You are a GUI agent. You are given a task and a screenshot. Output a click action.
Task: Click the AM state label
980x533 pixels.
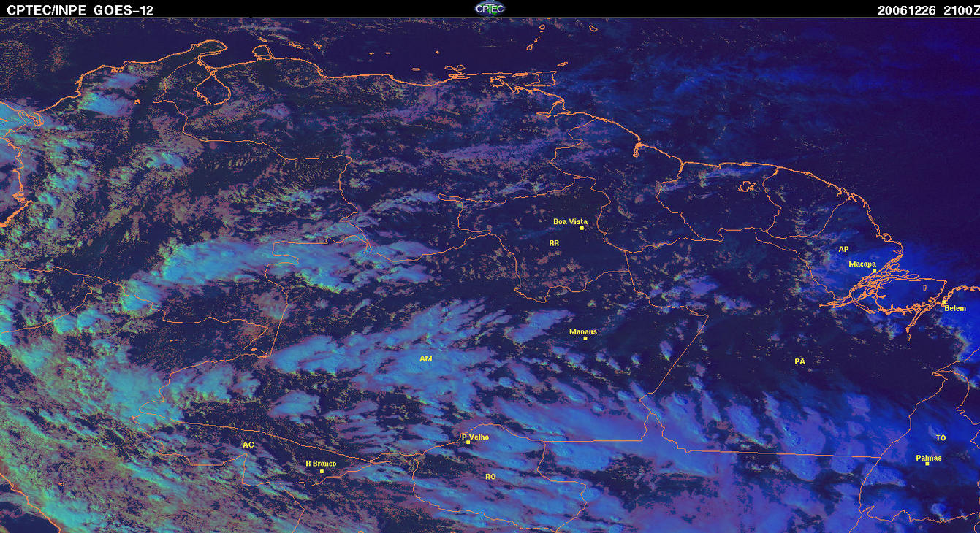[x=426, y=359]
